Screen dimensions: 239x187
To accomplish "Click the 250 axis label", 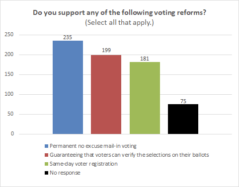I will [x=9, y=35].
